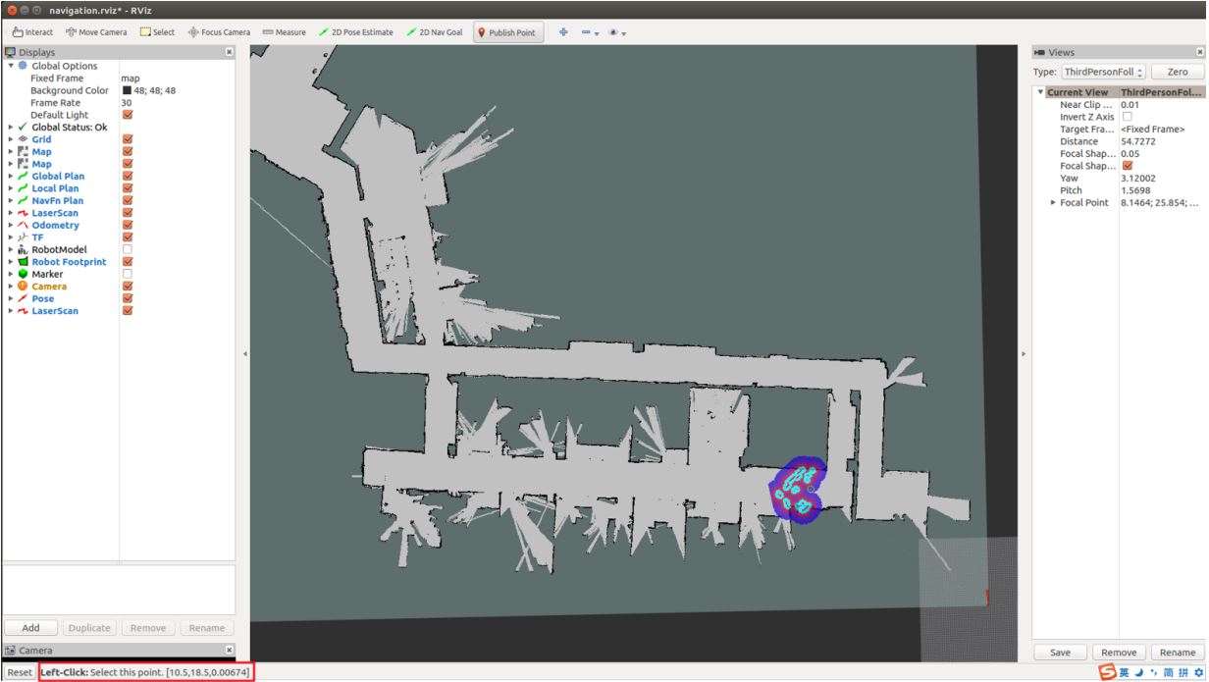Enable the RobotModel display checkbox
Screen dimensions: 1209x682
click(x=127, y=249)
